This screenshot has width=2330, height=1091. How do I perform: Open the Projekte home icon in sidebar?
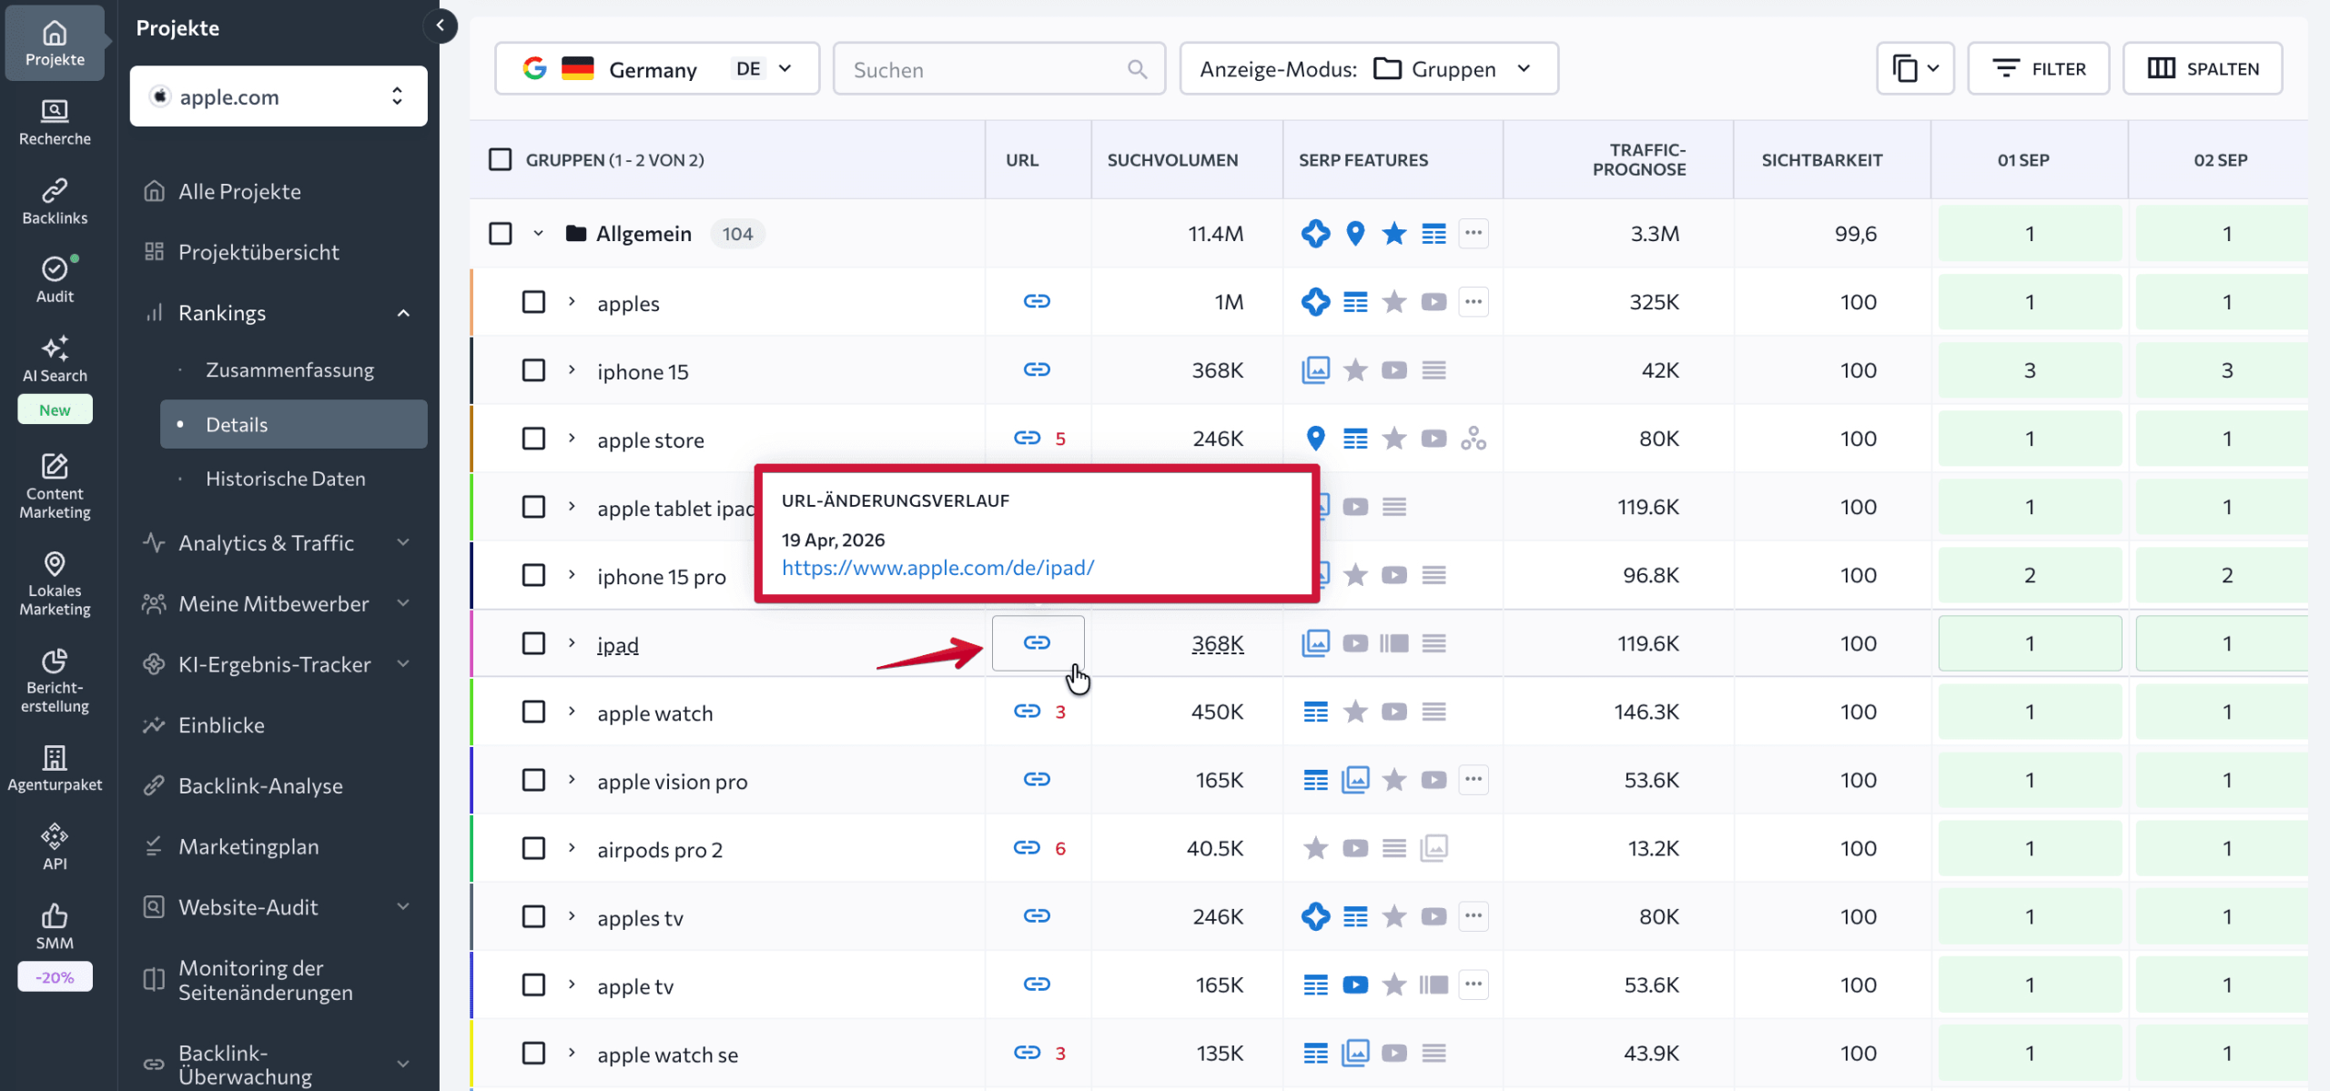[x=55, y=43]
